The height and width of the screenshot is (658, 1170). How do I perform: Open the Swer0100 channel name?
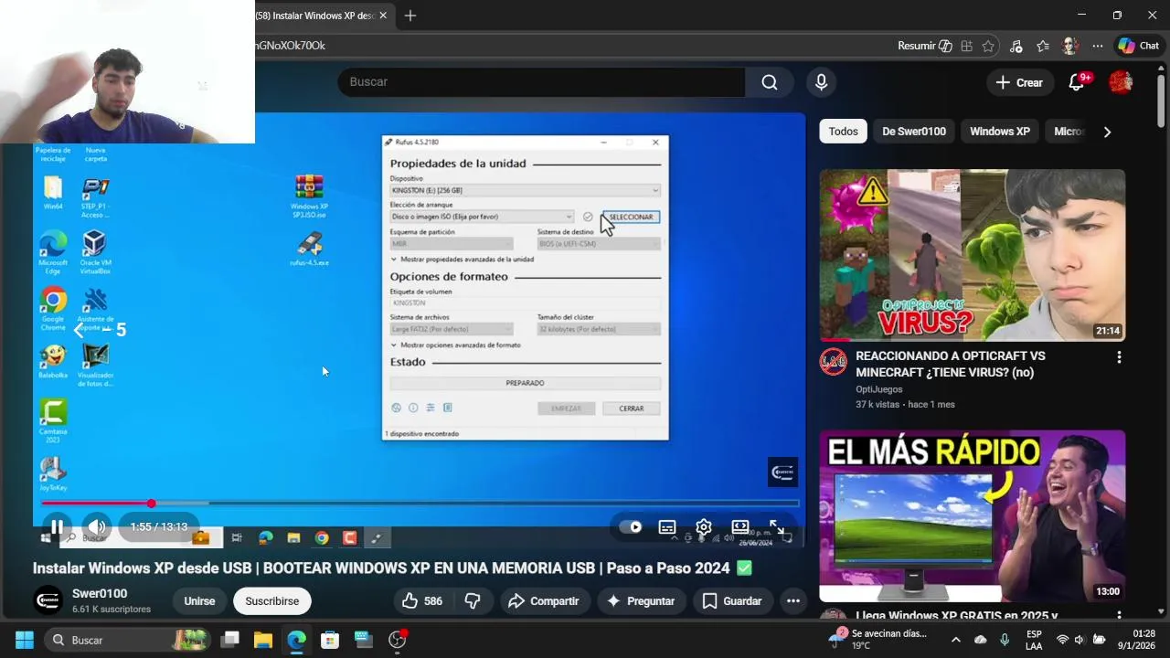(100, 593)
